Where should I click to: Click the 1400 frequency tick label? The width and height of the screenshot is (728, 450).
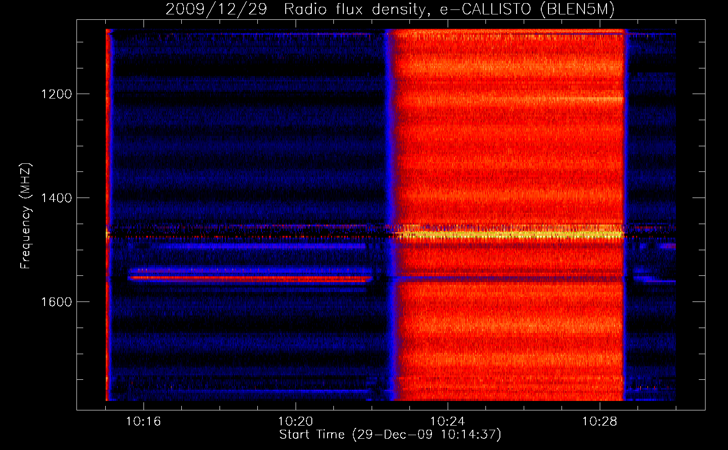(56, 198)
